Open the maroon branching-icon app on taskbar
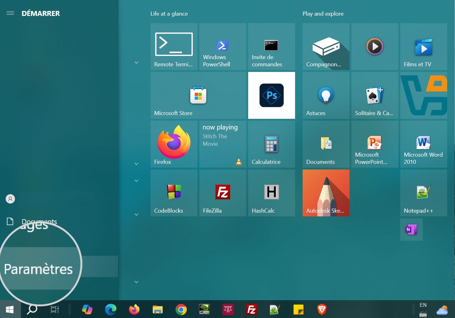This screenshot has height=318, width=455. point(228,310)
